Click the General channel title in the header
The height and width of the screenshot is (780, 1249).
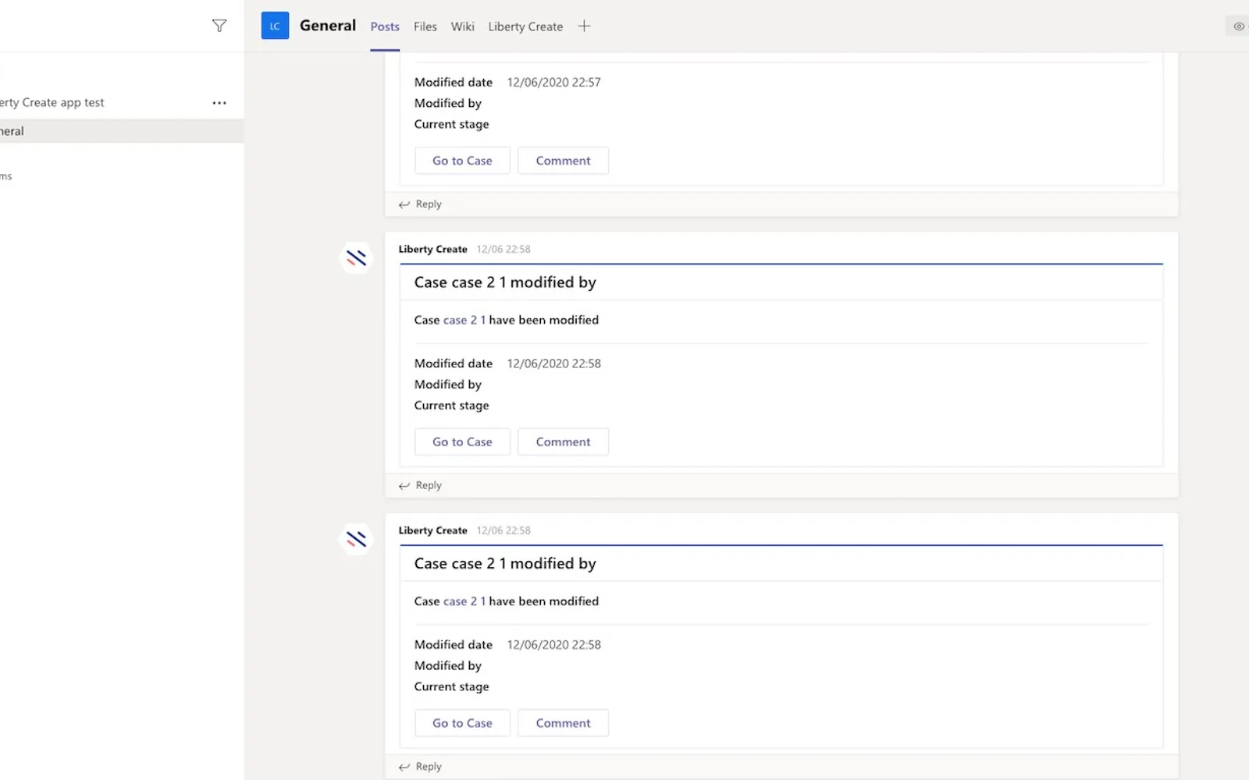click(328, 26)
